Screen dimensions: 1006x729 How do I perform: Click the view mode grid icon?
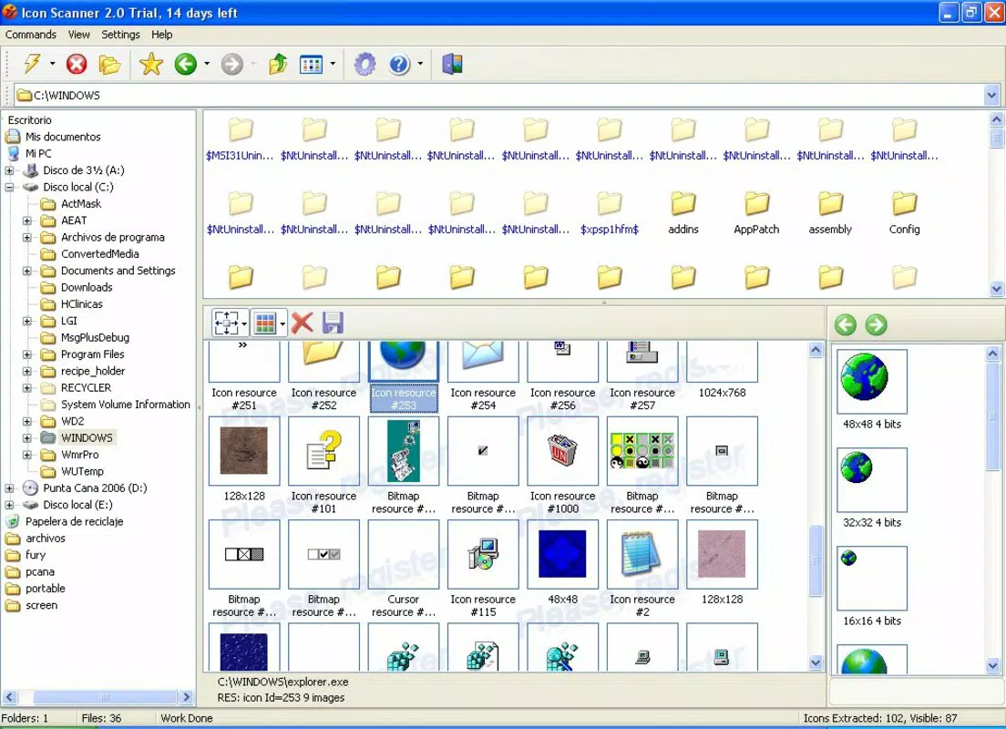(x=311, y=64)
